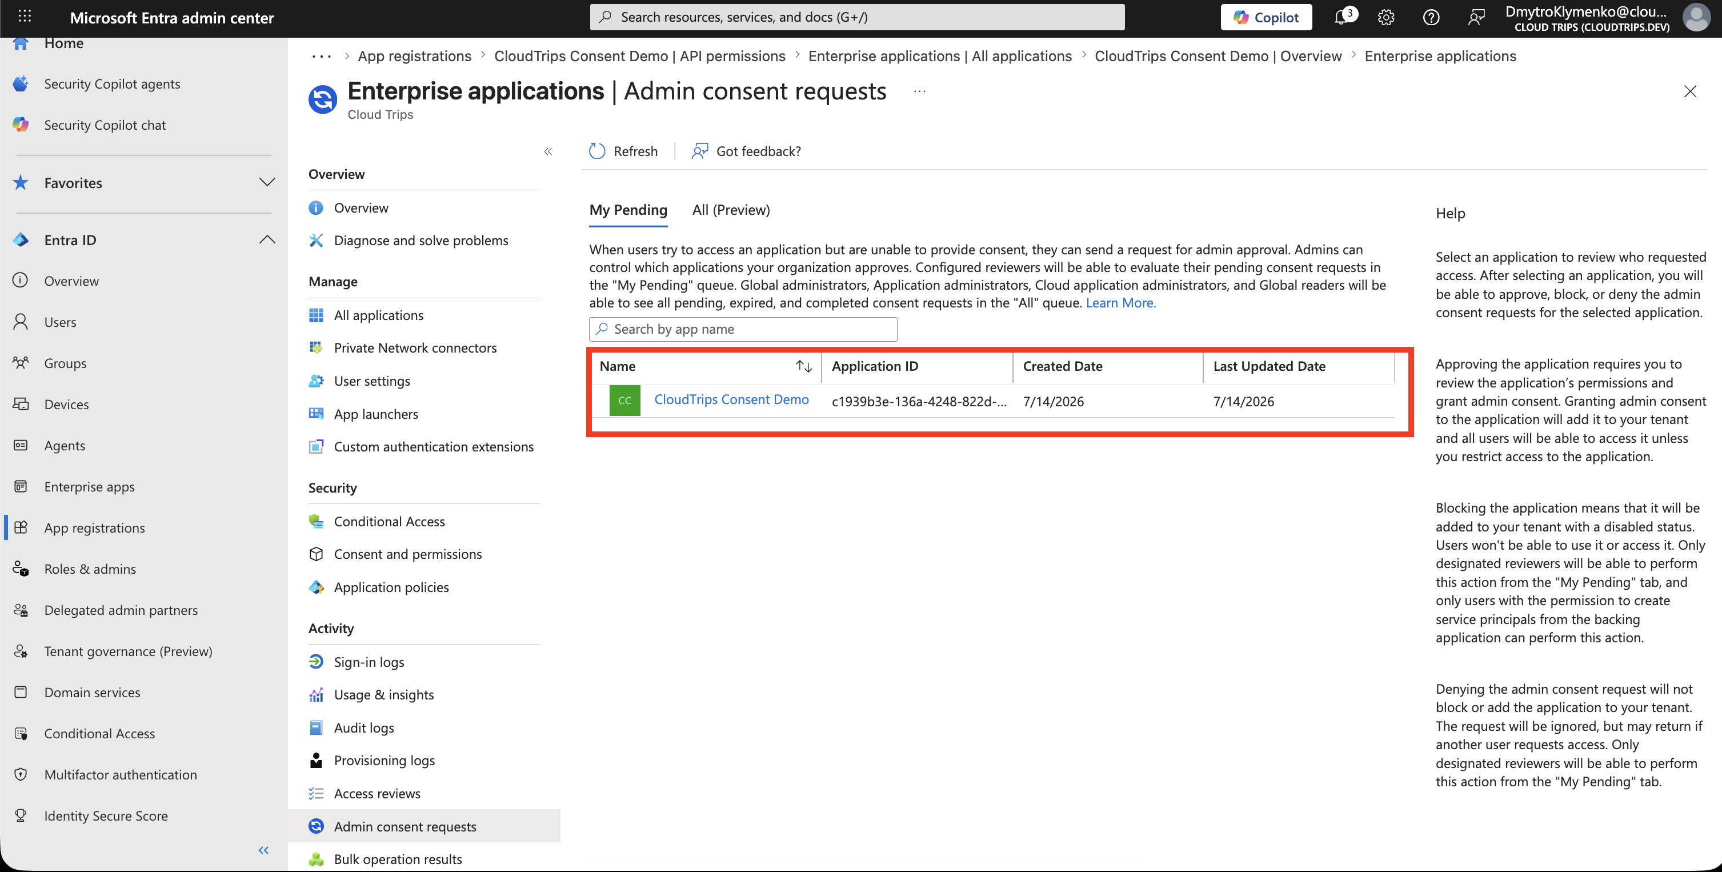The image size is (1722, 872).
Task: Click the App launchers icon
Action: (316, 414)
